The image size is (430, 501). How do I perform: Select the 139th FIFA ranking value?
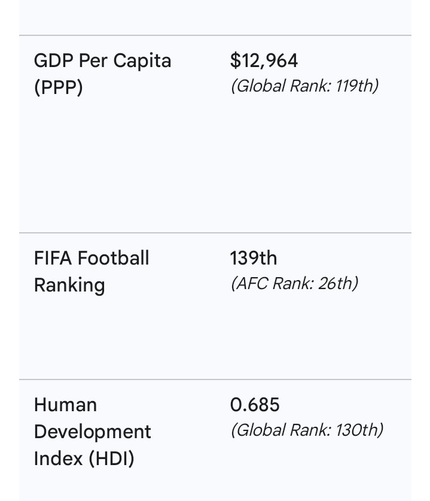point(254,258)
